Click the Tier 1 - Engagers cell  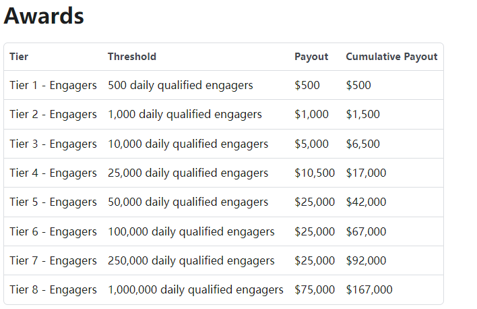(x=53, y=86)
